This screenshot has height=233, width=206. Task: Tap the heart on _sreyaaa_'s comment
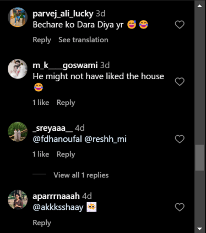[180, 139]
